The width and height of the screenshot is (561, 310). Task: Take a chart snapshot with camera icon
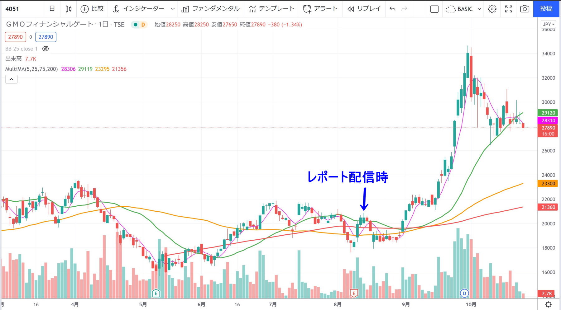point(525,9)
